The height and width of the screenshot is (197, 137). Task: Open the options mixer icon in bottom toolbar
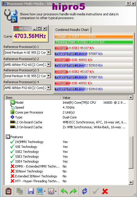coord(8,191)
